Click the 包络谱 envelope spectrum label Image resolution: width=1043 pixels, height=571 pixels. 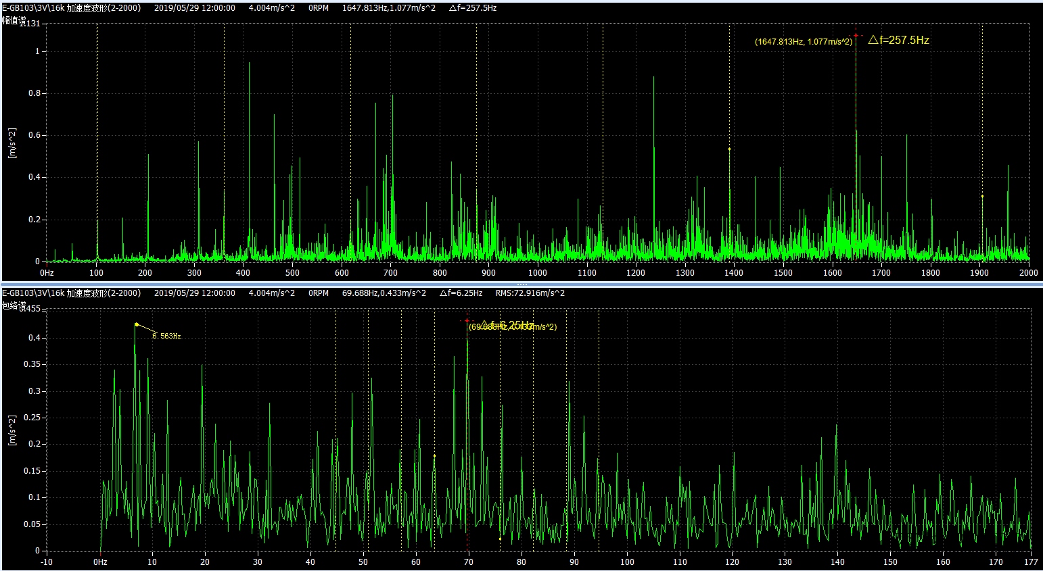(14, 306)
